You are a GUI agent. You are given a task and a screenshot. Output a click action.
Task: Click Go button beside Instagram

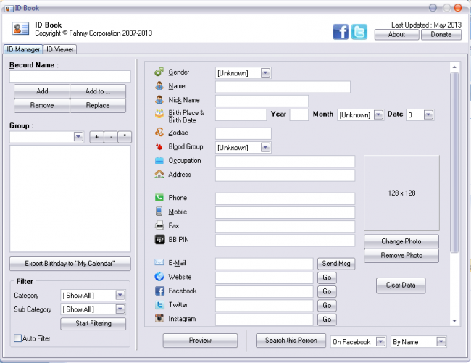pyautogui.click(x=327, y=320)
